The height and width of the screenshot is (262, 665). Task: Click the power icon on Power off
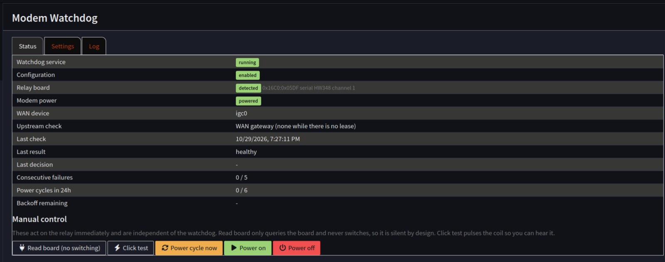tap(283, 248)
